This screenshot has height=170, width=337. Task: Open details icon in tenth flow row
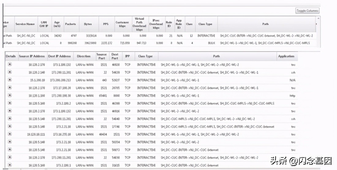10,134
